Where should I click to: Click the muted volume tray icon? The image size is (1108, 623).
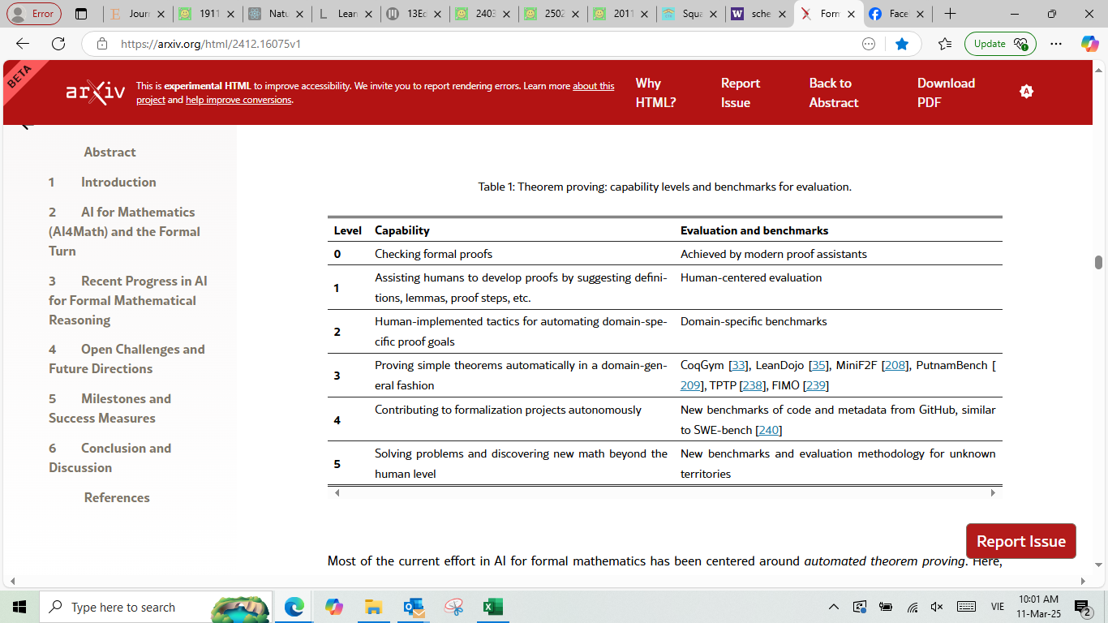937,607
